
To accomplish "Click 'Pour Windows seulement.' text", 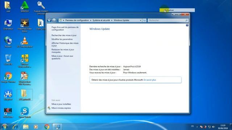I will point(135,73).
